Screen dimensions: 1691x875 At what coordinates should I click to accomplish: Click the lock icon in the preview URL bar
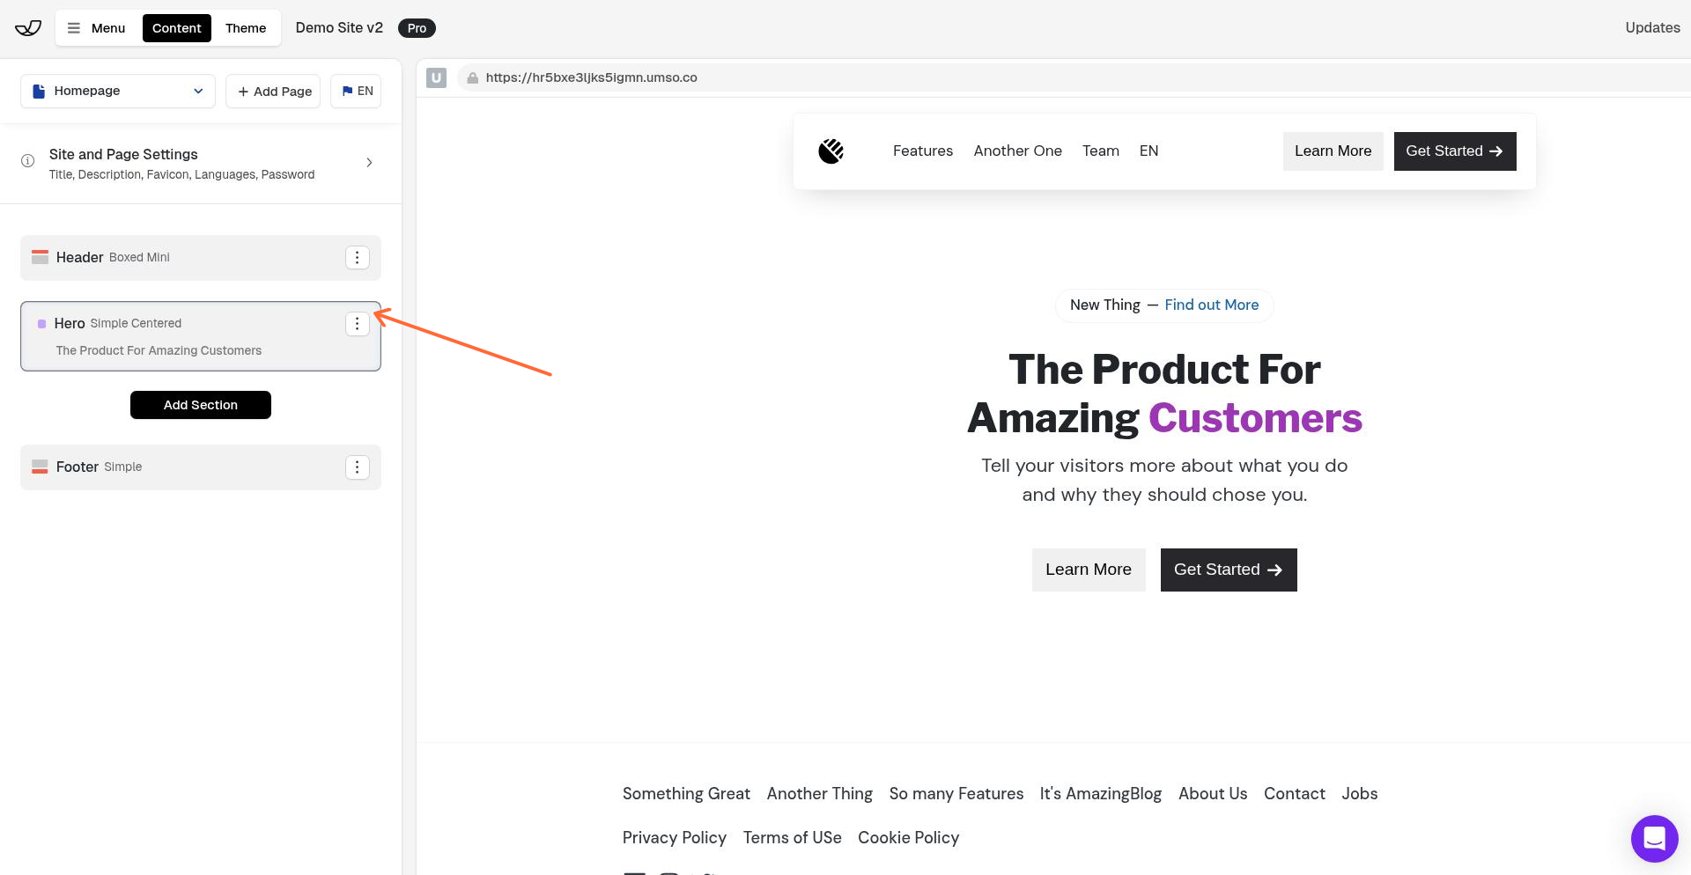click(x=473, y=77)
